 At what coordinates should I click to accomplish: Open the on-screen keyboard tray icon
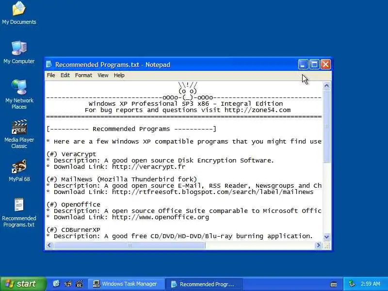(x=334, y=284)
